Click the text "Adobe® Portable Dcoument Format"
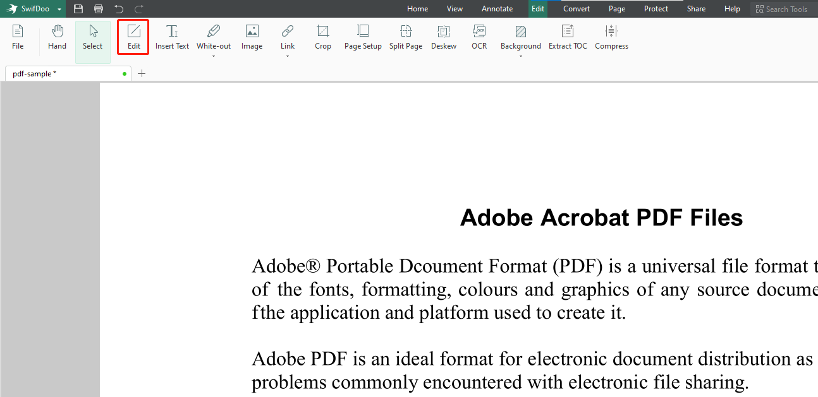 (399, 266)
